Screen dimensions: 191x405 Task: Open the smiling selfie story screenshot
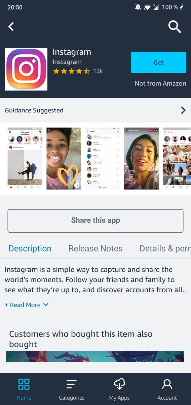[64, 158]
